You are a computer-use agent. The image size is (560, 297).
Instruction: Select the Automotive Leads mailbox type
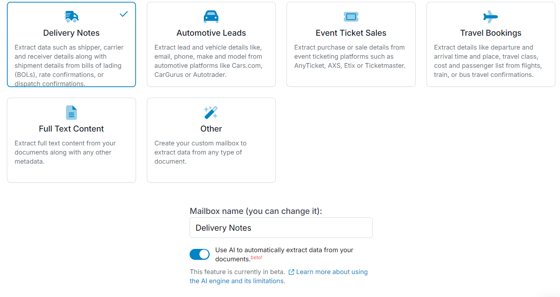click(211, 44)
